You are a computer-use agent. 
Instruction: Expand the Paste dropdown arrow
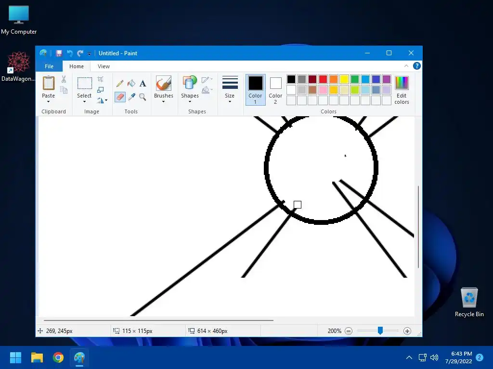coord(49,102)
